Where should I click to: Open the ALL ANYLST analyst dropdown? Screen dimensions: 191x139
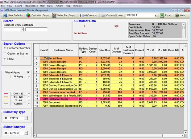tap(26, 133)
